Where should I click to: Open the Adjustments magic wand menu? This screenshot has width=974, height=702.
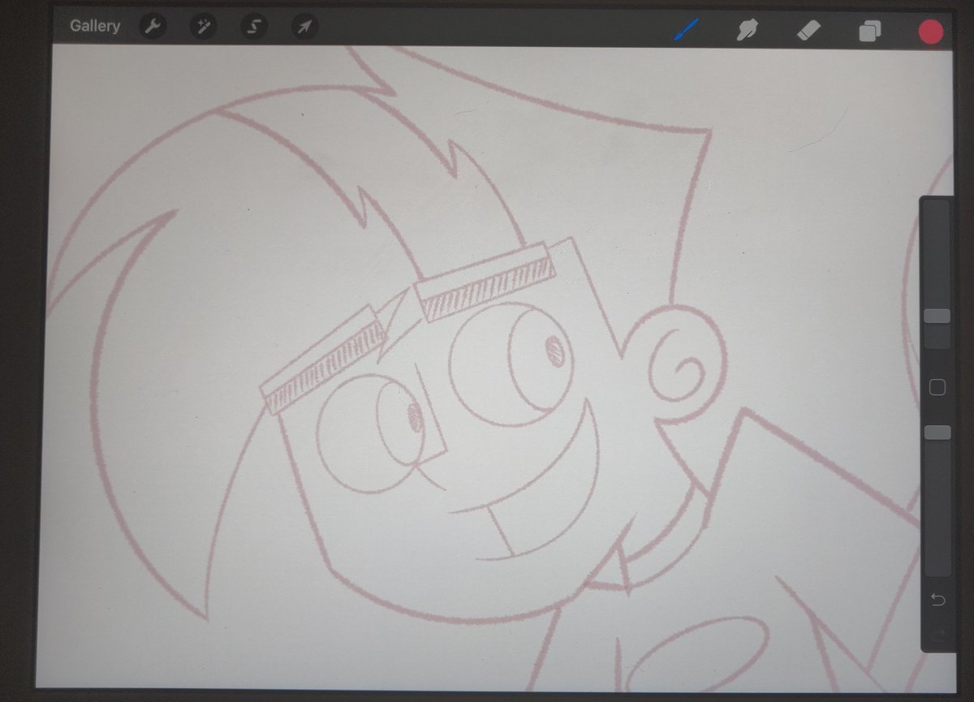click(202, 27)
